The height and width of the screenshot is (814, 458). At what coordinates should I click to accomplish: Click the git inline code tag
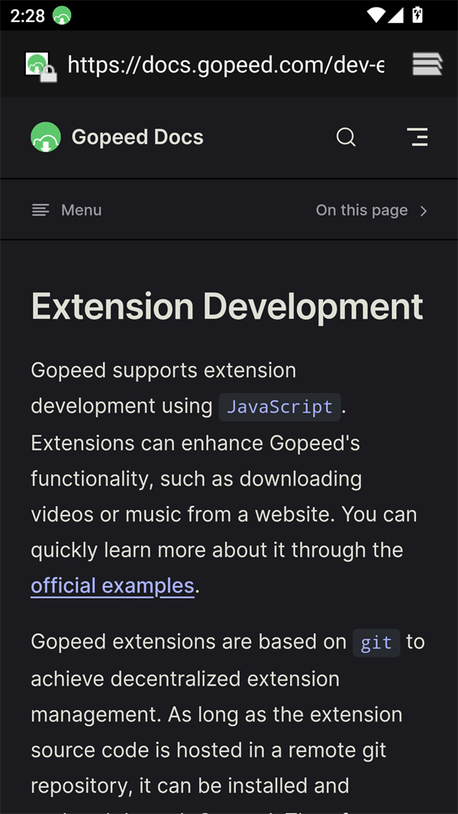point(376,643)
